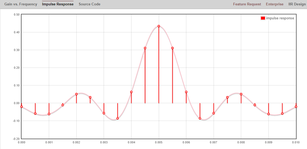Viewport: 307px width, 149px height.
Task: Select the peak sample marker at 0.005
Action: click(x=159, y=26)
